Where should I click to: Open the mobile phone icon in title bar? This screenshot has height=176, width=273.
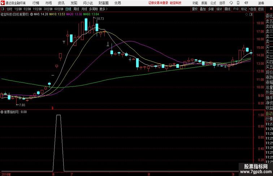(x=238, y=3)
